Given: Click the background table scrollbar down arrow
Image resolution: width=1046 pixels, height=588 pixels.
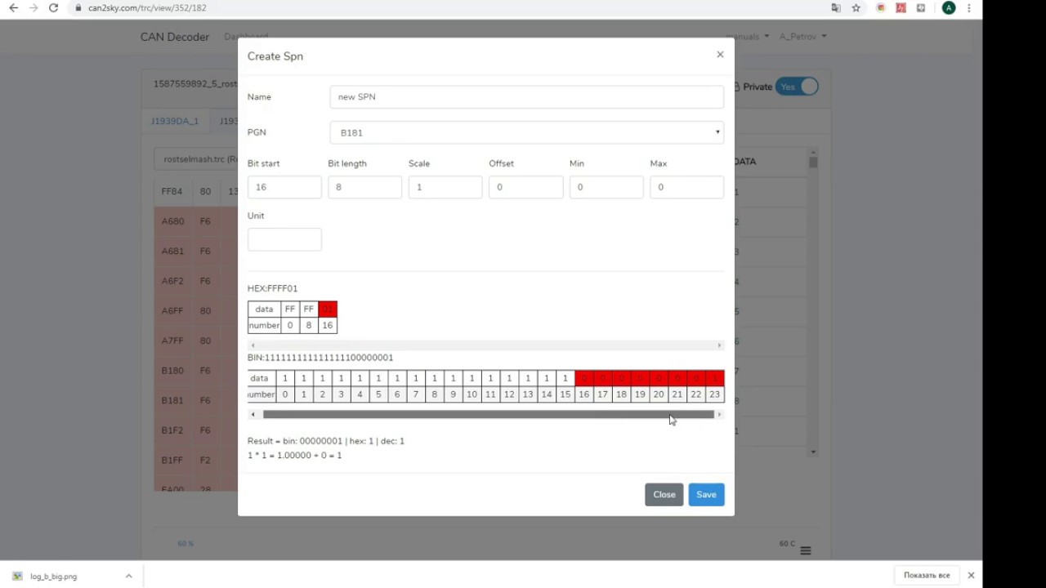Looking at the screenshot, I should 813,452.
